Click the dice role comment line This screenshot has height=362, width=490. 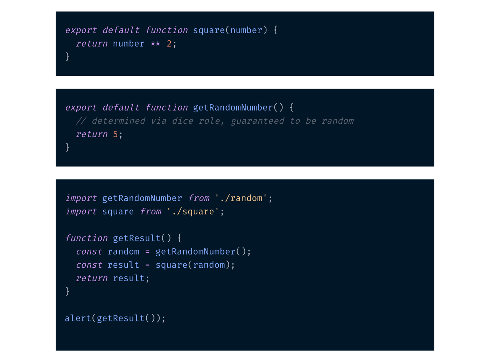[215, 121]
